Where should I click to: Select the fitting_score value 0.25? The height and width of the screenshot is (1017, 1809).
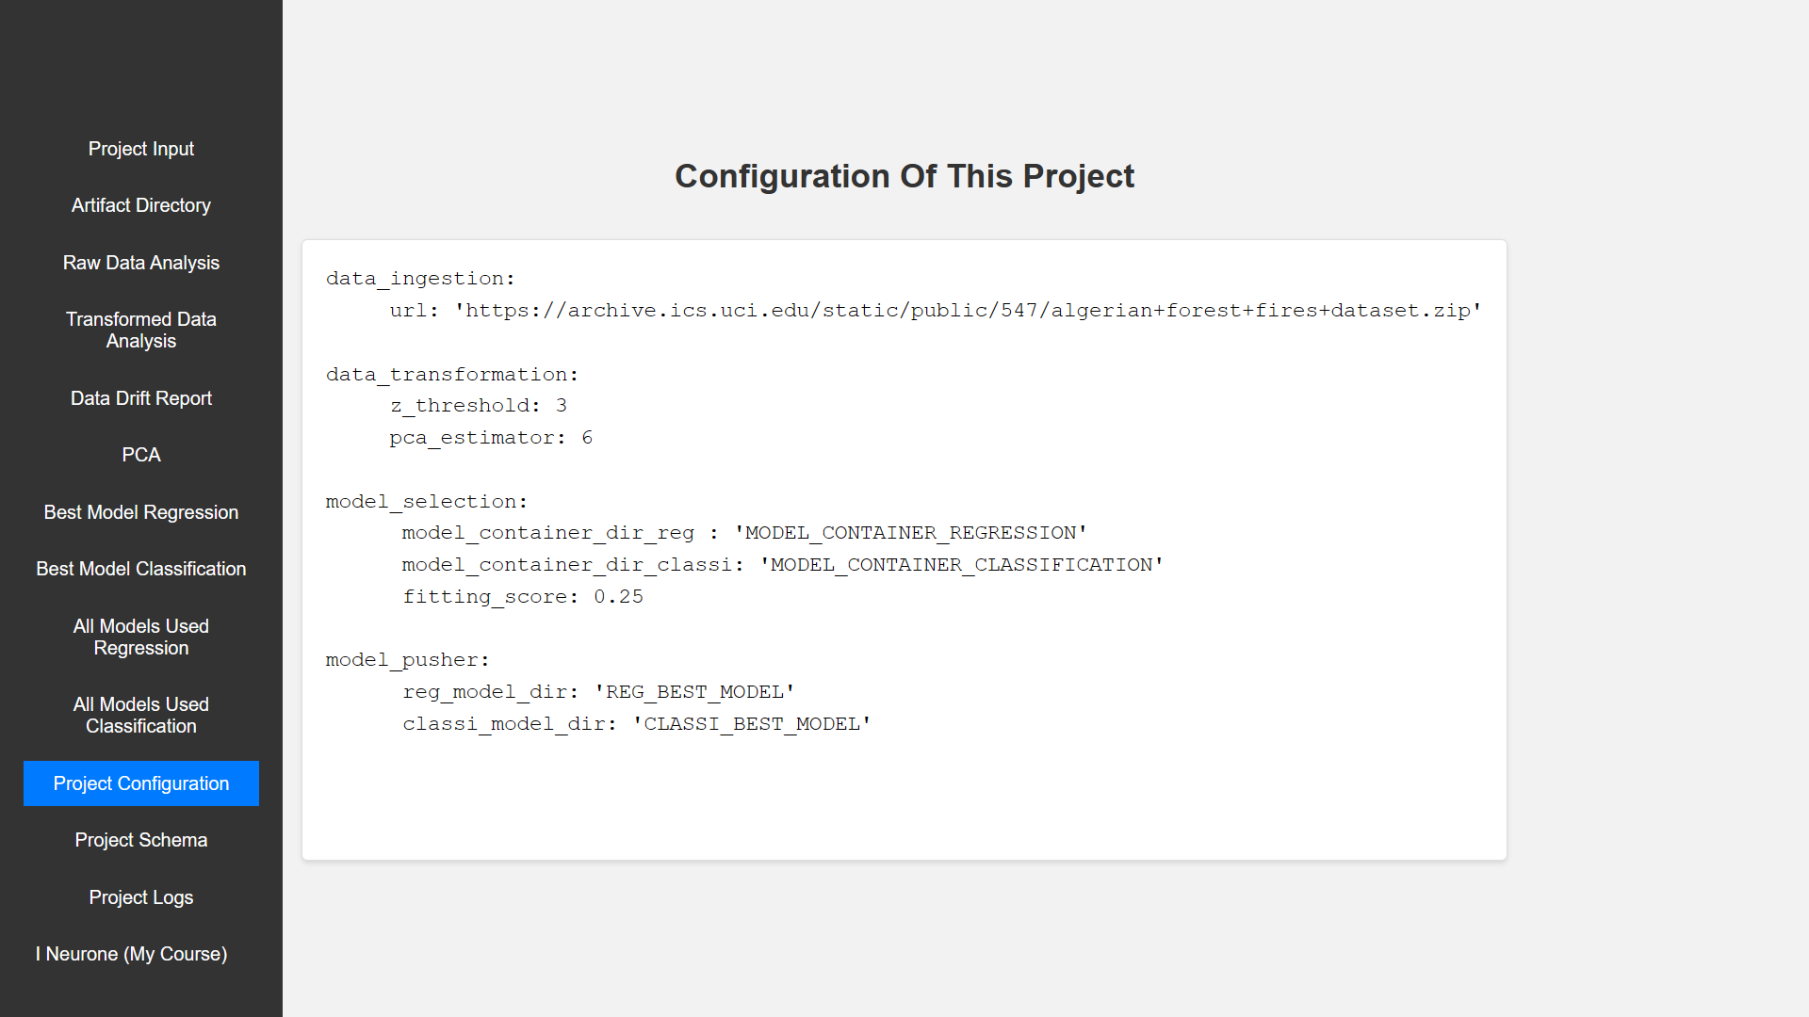pos(619,596)
